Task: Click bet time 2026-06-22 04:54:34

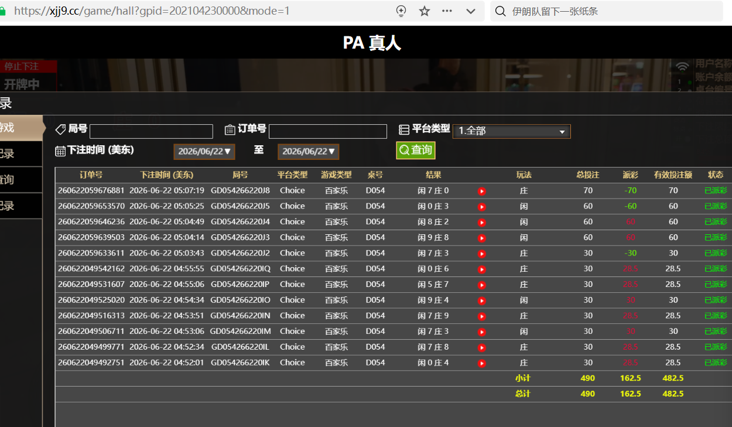Action: [167, 300]
